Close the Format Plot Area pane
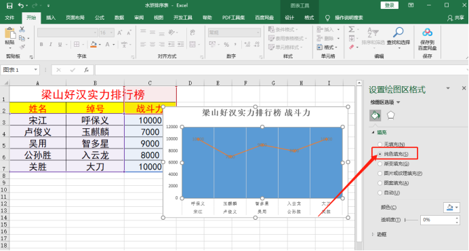 pyautogui.click(x=464, y=88)
